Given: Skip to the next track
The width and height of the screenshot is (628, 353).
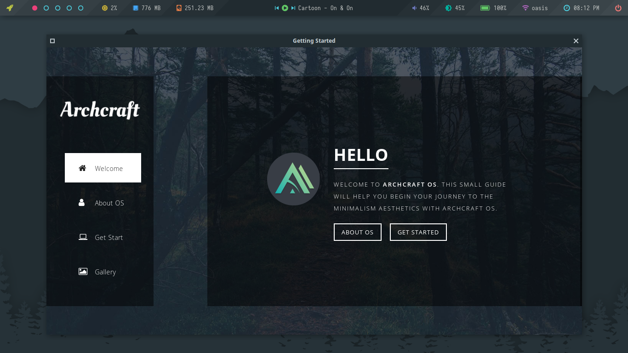Looking at the screenshot, I should tap(293, 8).
